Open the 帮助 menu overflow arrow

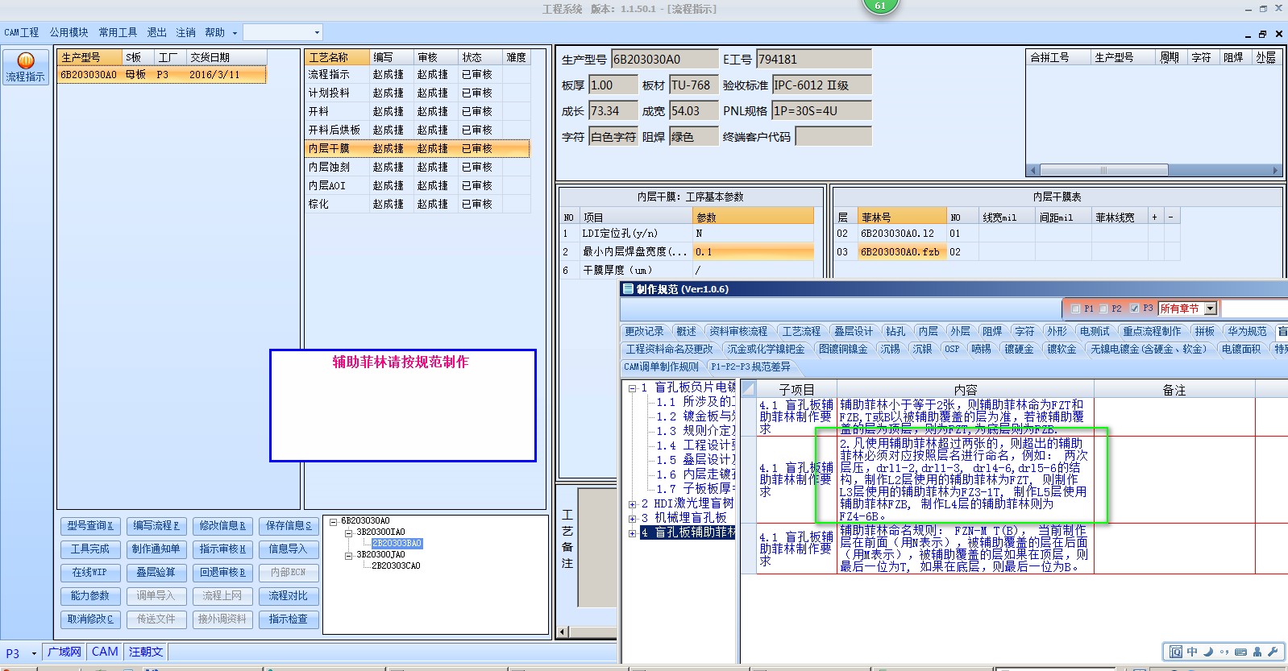[235, 33]
